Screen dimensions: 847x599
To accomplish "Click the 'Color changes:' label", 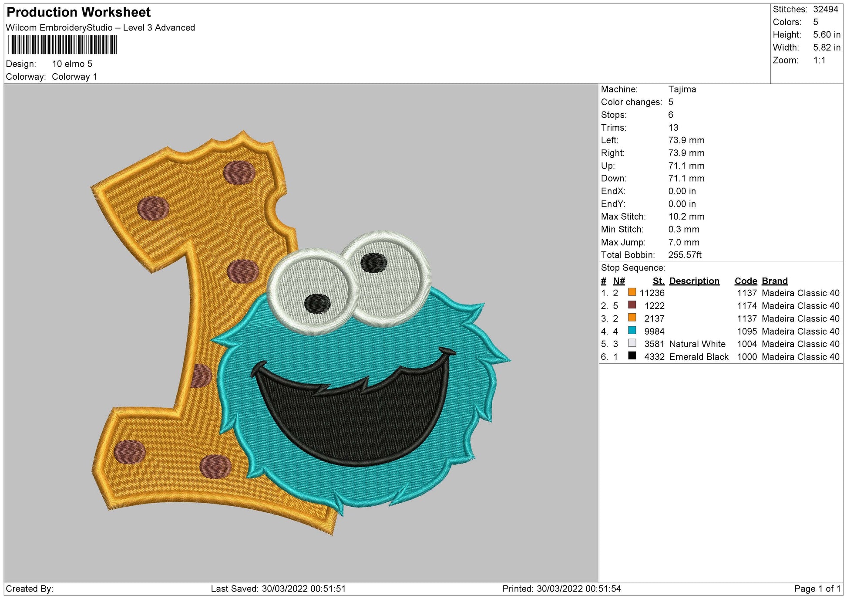I will point(632,102).
